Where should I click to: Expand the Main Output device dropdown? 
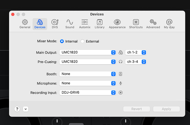tap(88, 52)
